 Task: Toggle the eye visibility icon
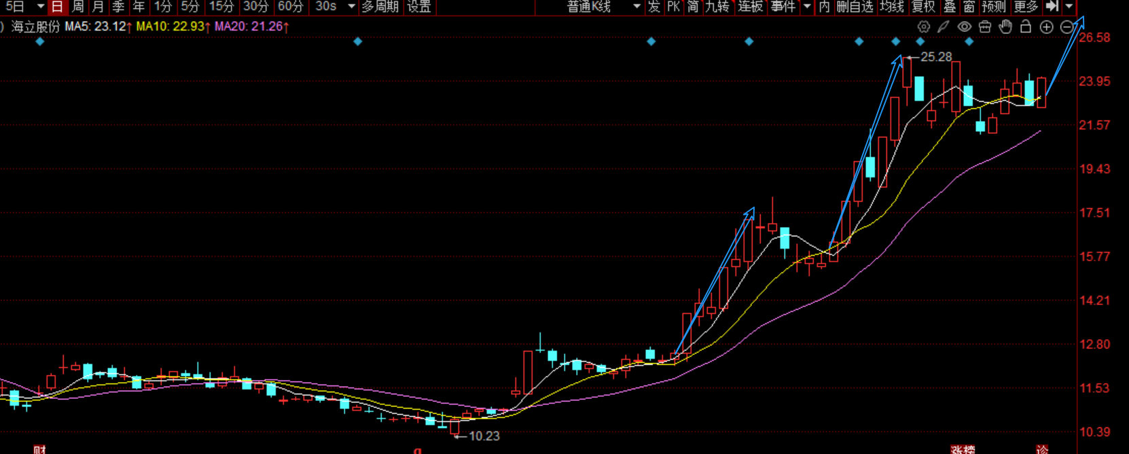[964, 27]
